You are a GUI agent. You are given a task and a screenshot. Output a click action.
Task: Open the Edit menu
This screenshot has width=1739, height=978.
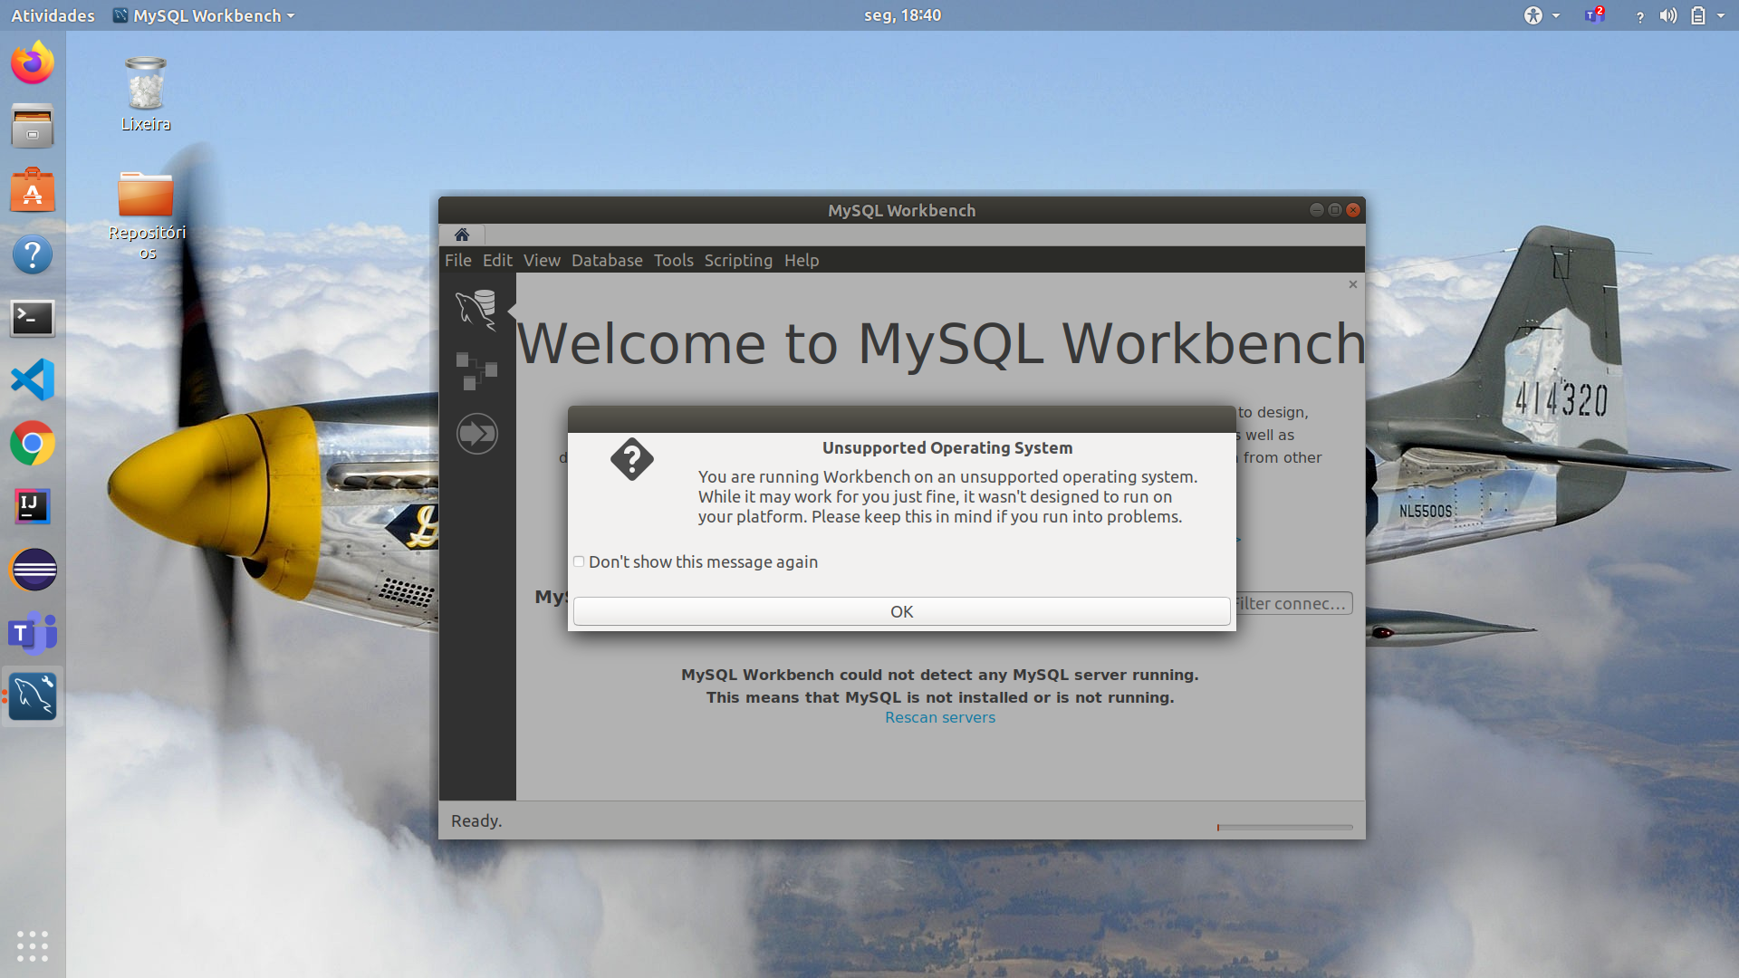[x=497, y=260]
